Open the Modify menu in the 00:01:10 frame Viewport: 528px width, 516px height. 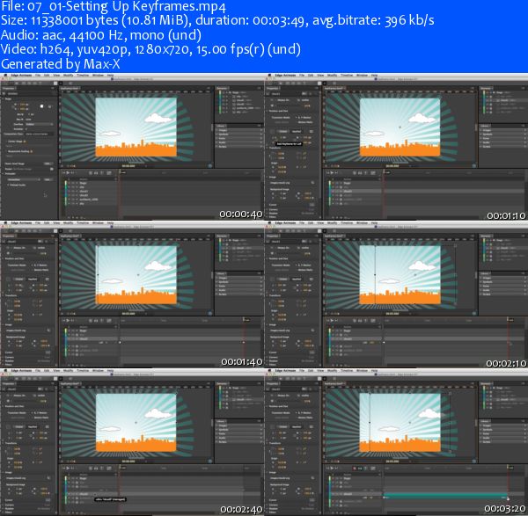point(332,75)
